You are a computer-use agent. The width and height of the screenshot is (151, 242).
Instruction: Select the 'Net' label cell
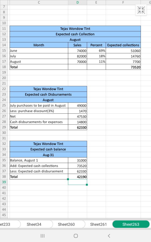pyautogui.click(x=39, y=116)
